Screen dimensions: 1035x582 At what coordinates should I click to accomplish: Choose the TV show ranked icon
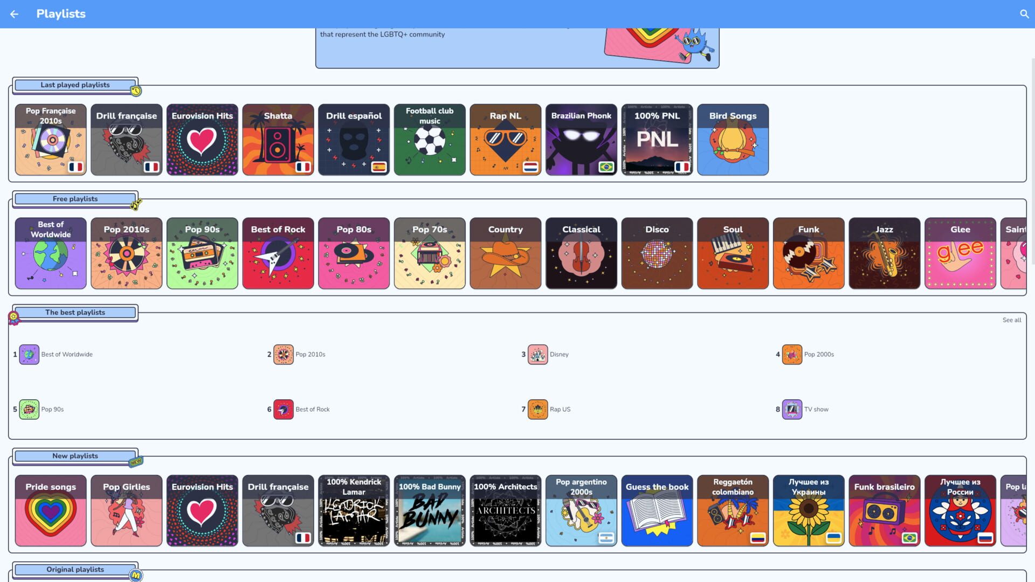coord(792,410)
